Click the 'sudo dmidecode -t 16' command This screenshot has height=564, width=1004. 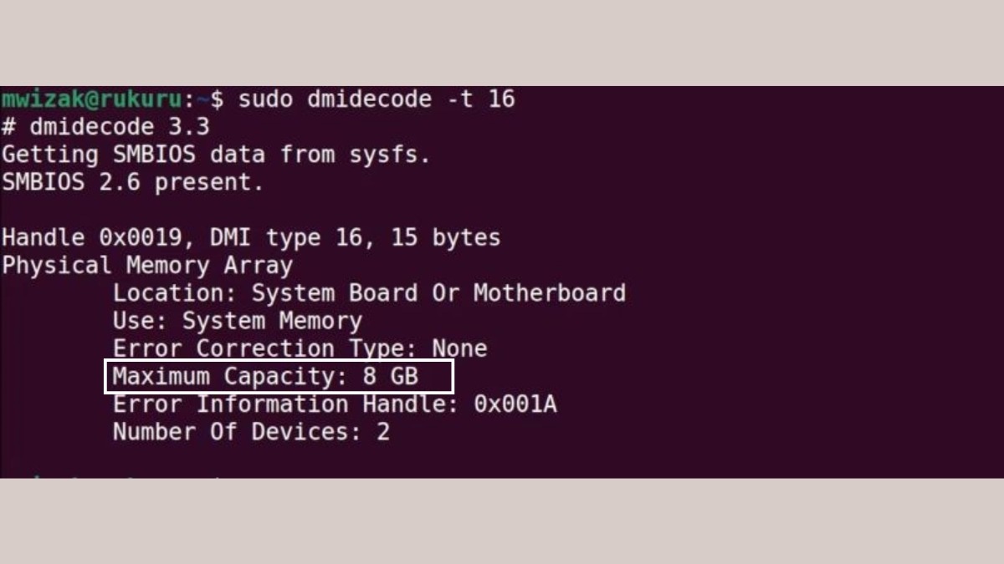[376, 100]
